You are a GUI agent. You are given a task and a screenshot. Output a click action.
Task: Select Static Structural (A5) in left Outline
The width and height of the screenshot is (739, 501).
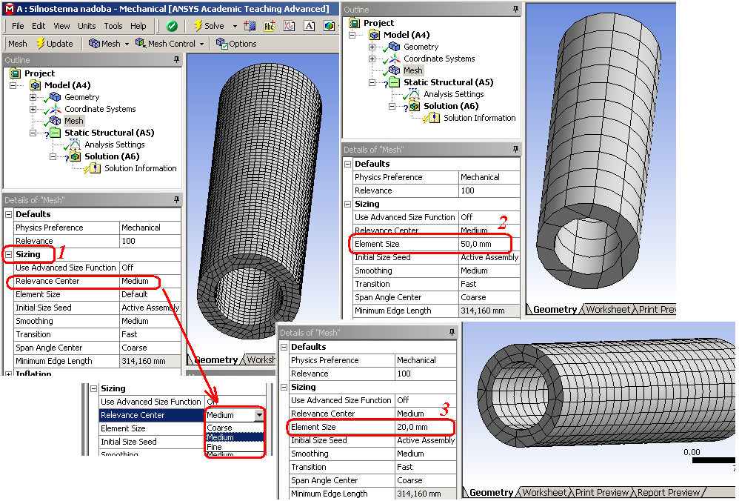[110, 133]
